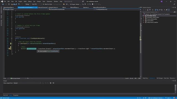
Task: Click the Attach to Unity button
Action: point(47,4)
